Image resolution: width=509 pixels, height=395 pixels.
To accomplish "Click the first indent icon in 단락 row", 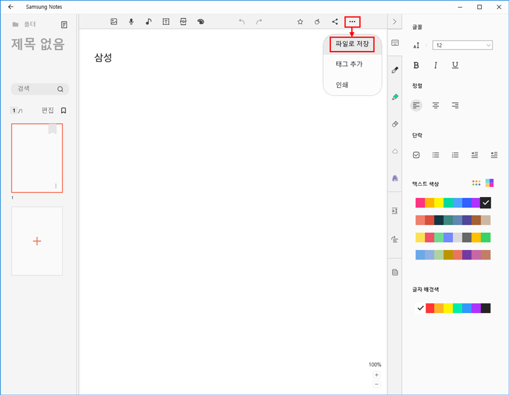I will click(x=474, y=155).
